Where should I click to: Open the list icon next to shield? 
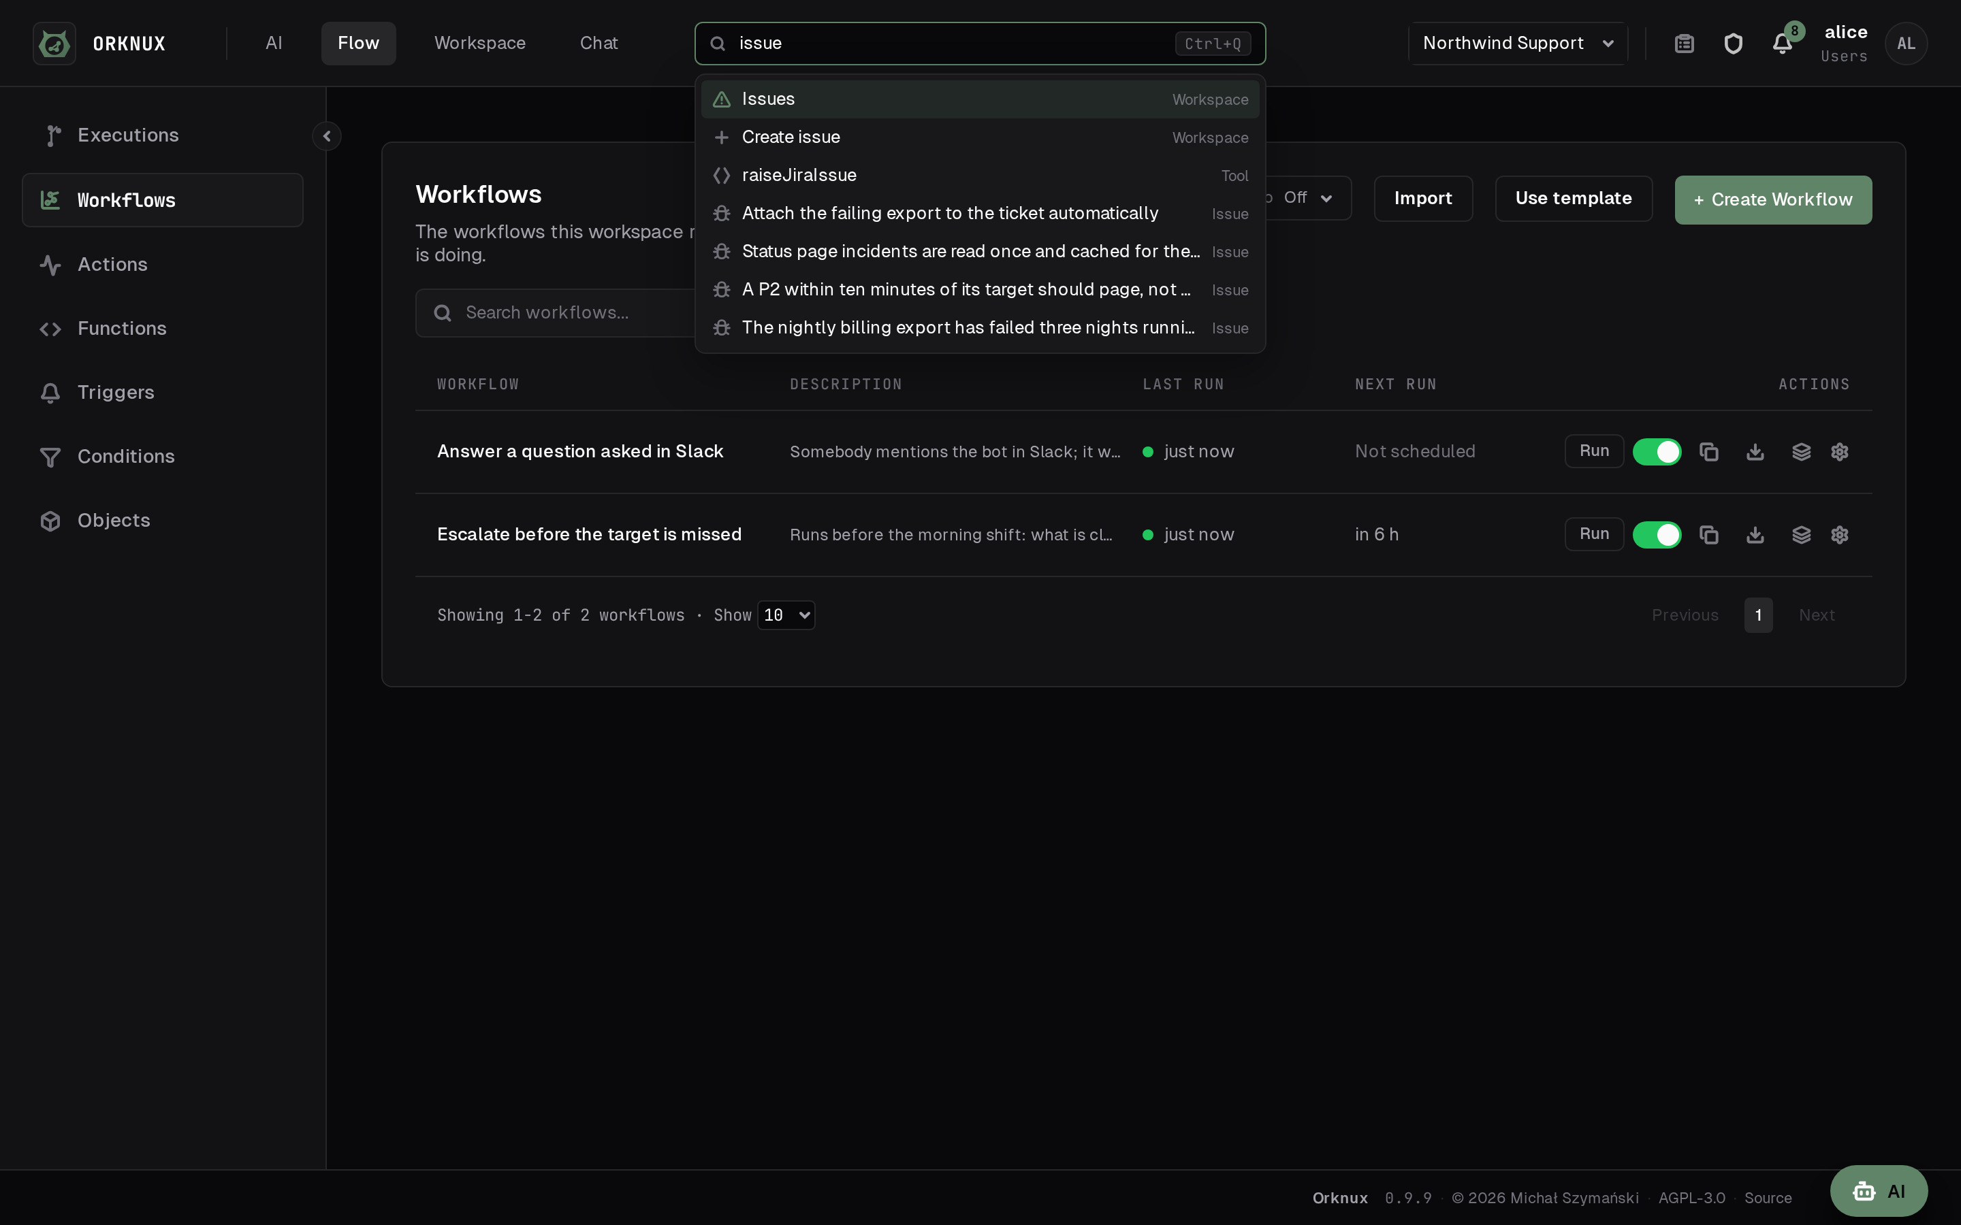click(x=1685, y=44)
